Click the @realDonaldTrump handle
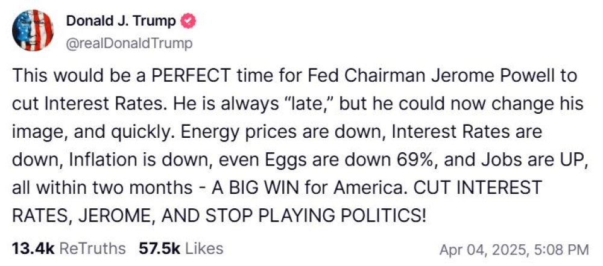 pos(129,43)
